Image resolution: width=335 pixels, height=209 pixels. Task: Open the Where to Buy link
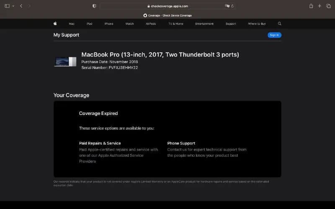[257, 24]
